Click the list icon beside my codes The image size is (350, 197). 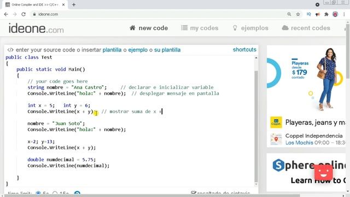coord(184,28)
